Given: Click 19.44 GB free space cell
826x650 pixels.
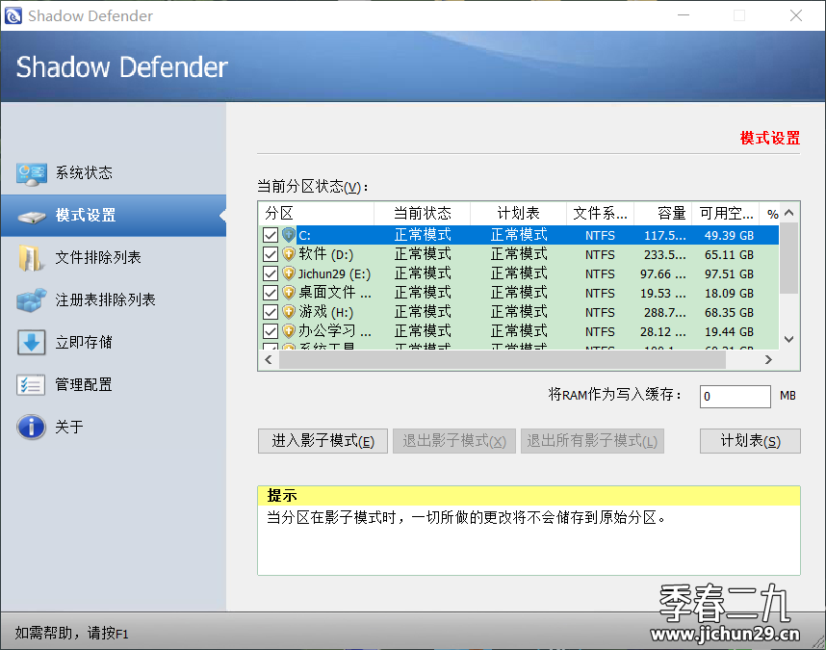Looking at the screenshot, I should point(729,332).
